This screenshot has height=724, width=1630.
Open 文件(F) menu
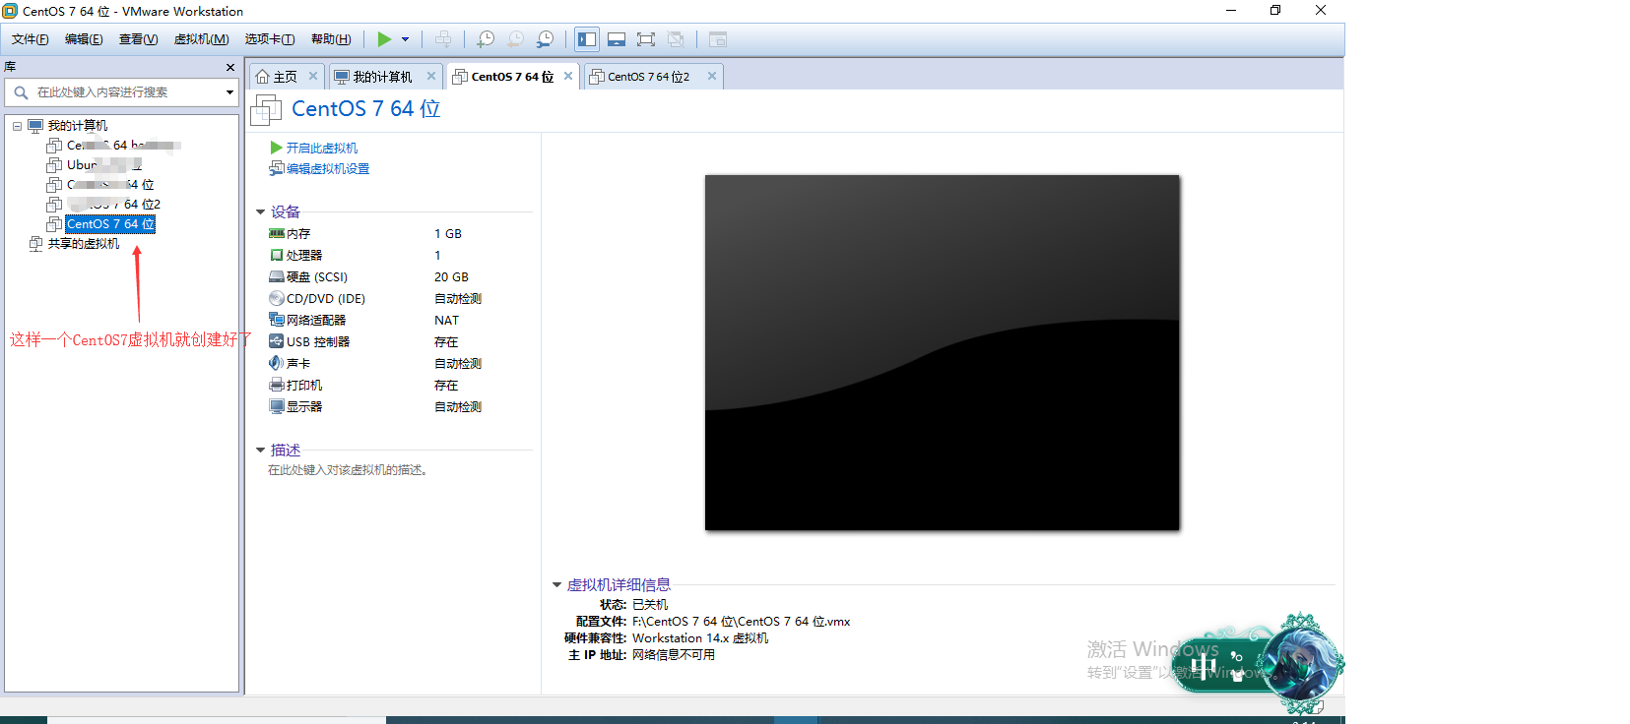[30, 39]
